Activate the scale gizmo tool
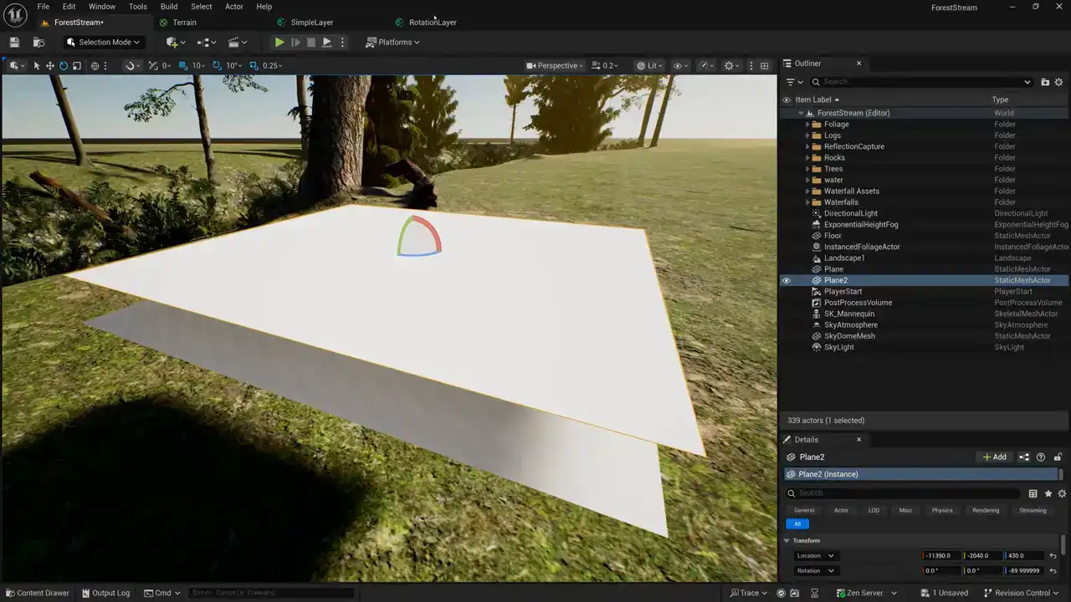Image resolution: width=1071 pixels, height=602 pixels. click(x=77, y=66)
